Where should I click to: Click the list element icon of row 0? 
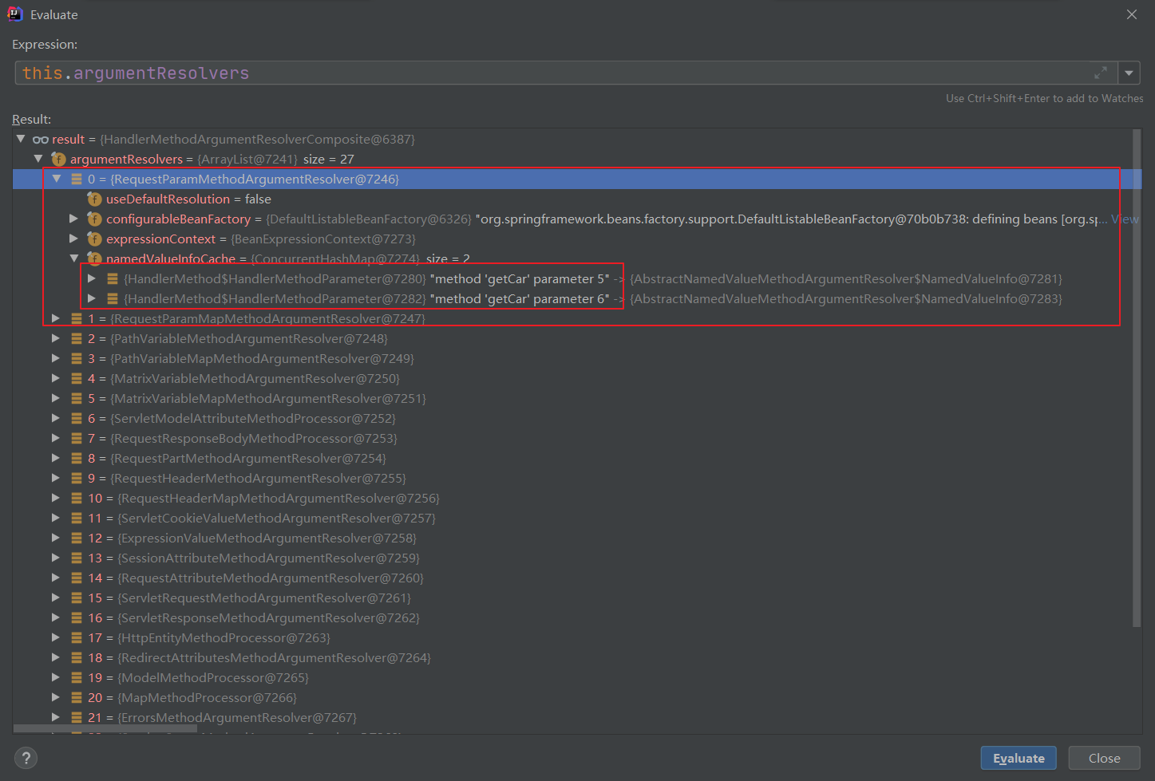(77, 179)
